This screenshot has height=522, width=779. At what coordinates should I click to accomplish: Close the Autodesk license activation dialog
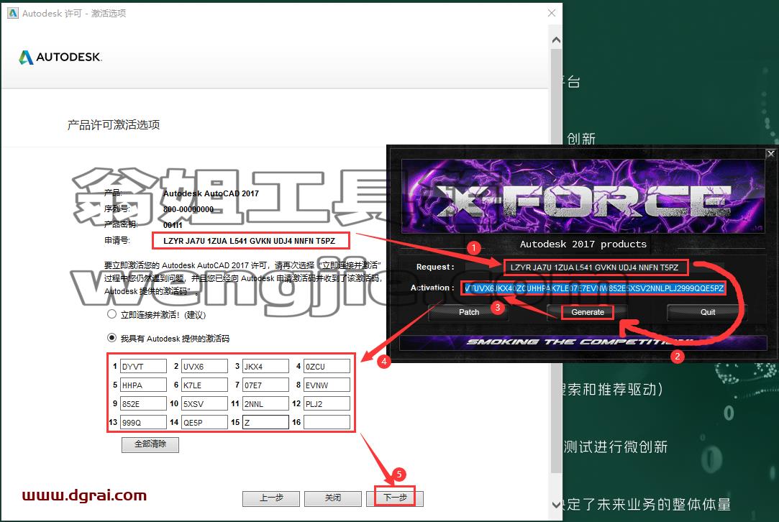point(552,14)
